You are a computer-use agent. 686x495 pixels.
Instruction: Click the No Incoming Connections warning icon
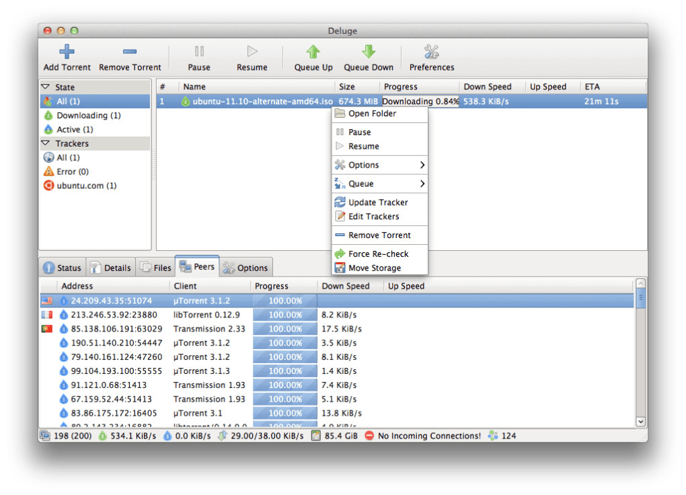[x=369, y=435]
